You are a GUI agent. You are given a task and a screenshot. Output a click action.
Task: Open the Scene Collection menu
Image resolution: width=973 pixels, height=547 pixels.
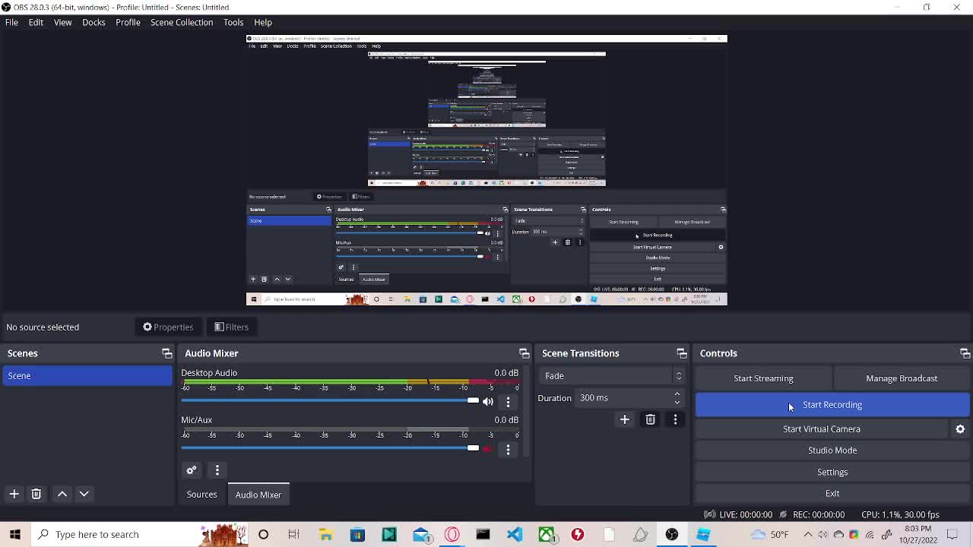(182, 22)
